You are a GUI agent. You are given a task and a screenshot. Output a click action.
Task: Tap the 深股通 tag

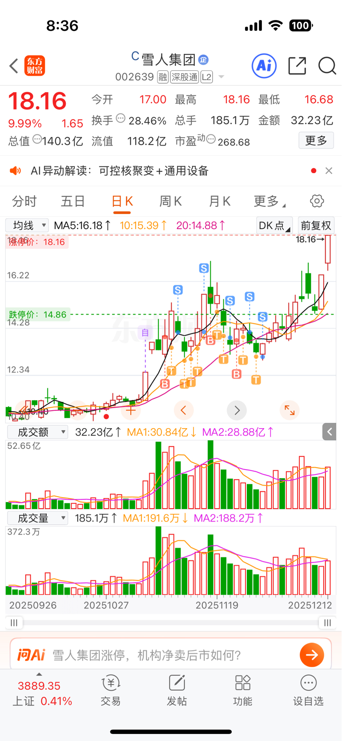point(185,77)
